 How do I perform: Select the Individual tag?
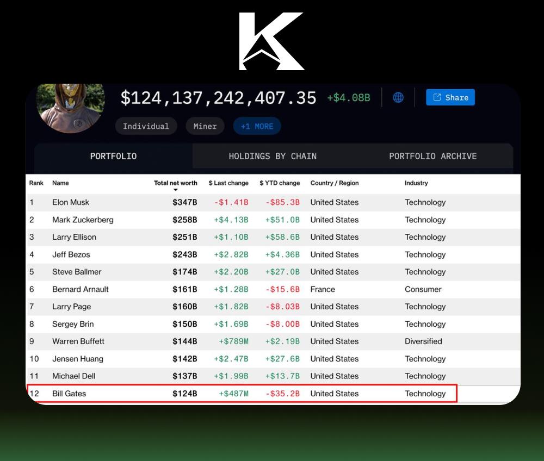point(146,126)
